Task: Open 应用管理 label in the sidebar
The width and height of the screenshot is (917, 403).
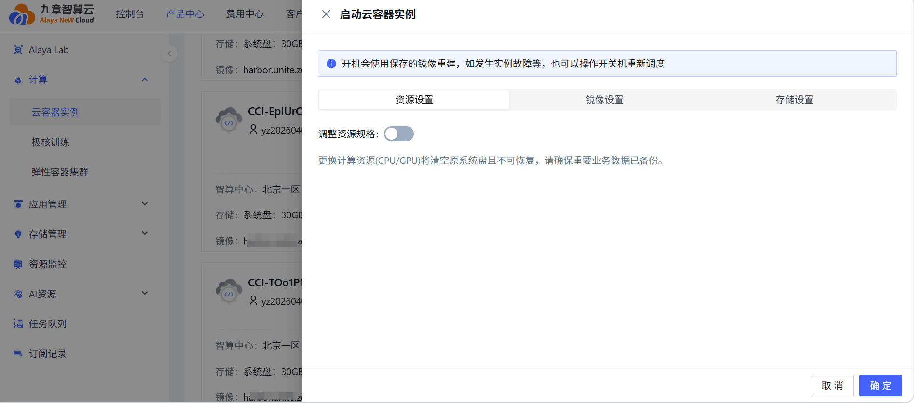Action: tap(48, 204)
